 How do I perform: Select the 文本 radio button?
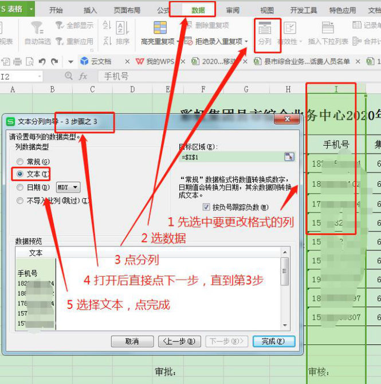coord(21,174)
